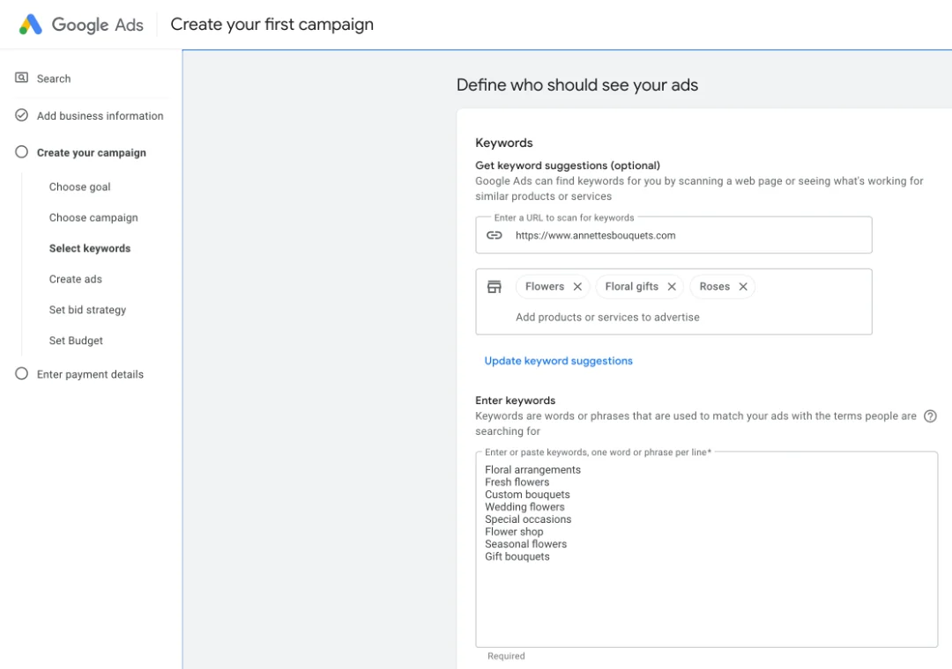This screenshot has width=952, height=669.
Task: Click the 'Seasonal flowers' keyword line
Action: pyautogui.click(x=525, y=544)
